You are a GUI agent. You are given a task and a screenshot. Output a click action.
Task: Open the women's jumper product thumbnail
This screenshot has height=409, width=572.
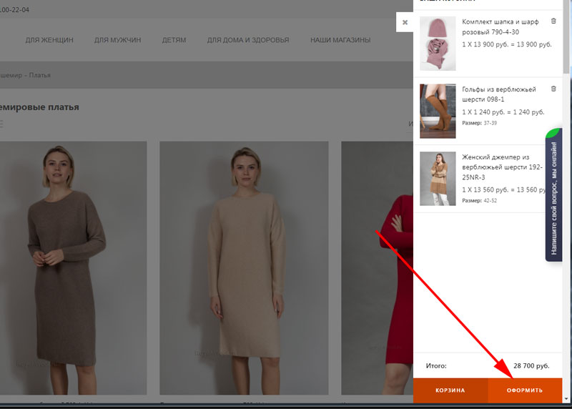[x=438, y=178]
